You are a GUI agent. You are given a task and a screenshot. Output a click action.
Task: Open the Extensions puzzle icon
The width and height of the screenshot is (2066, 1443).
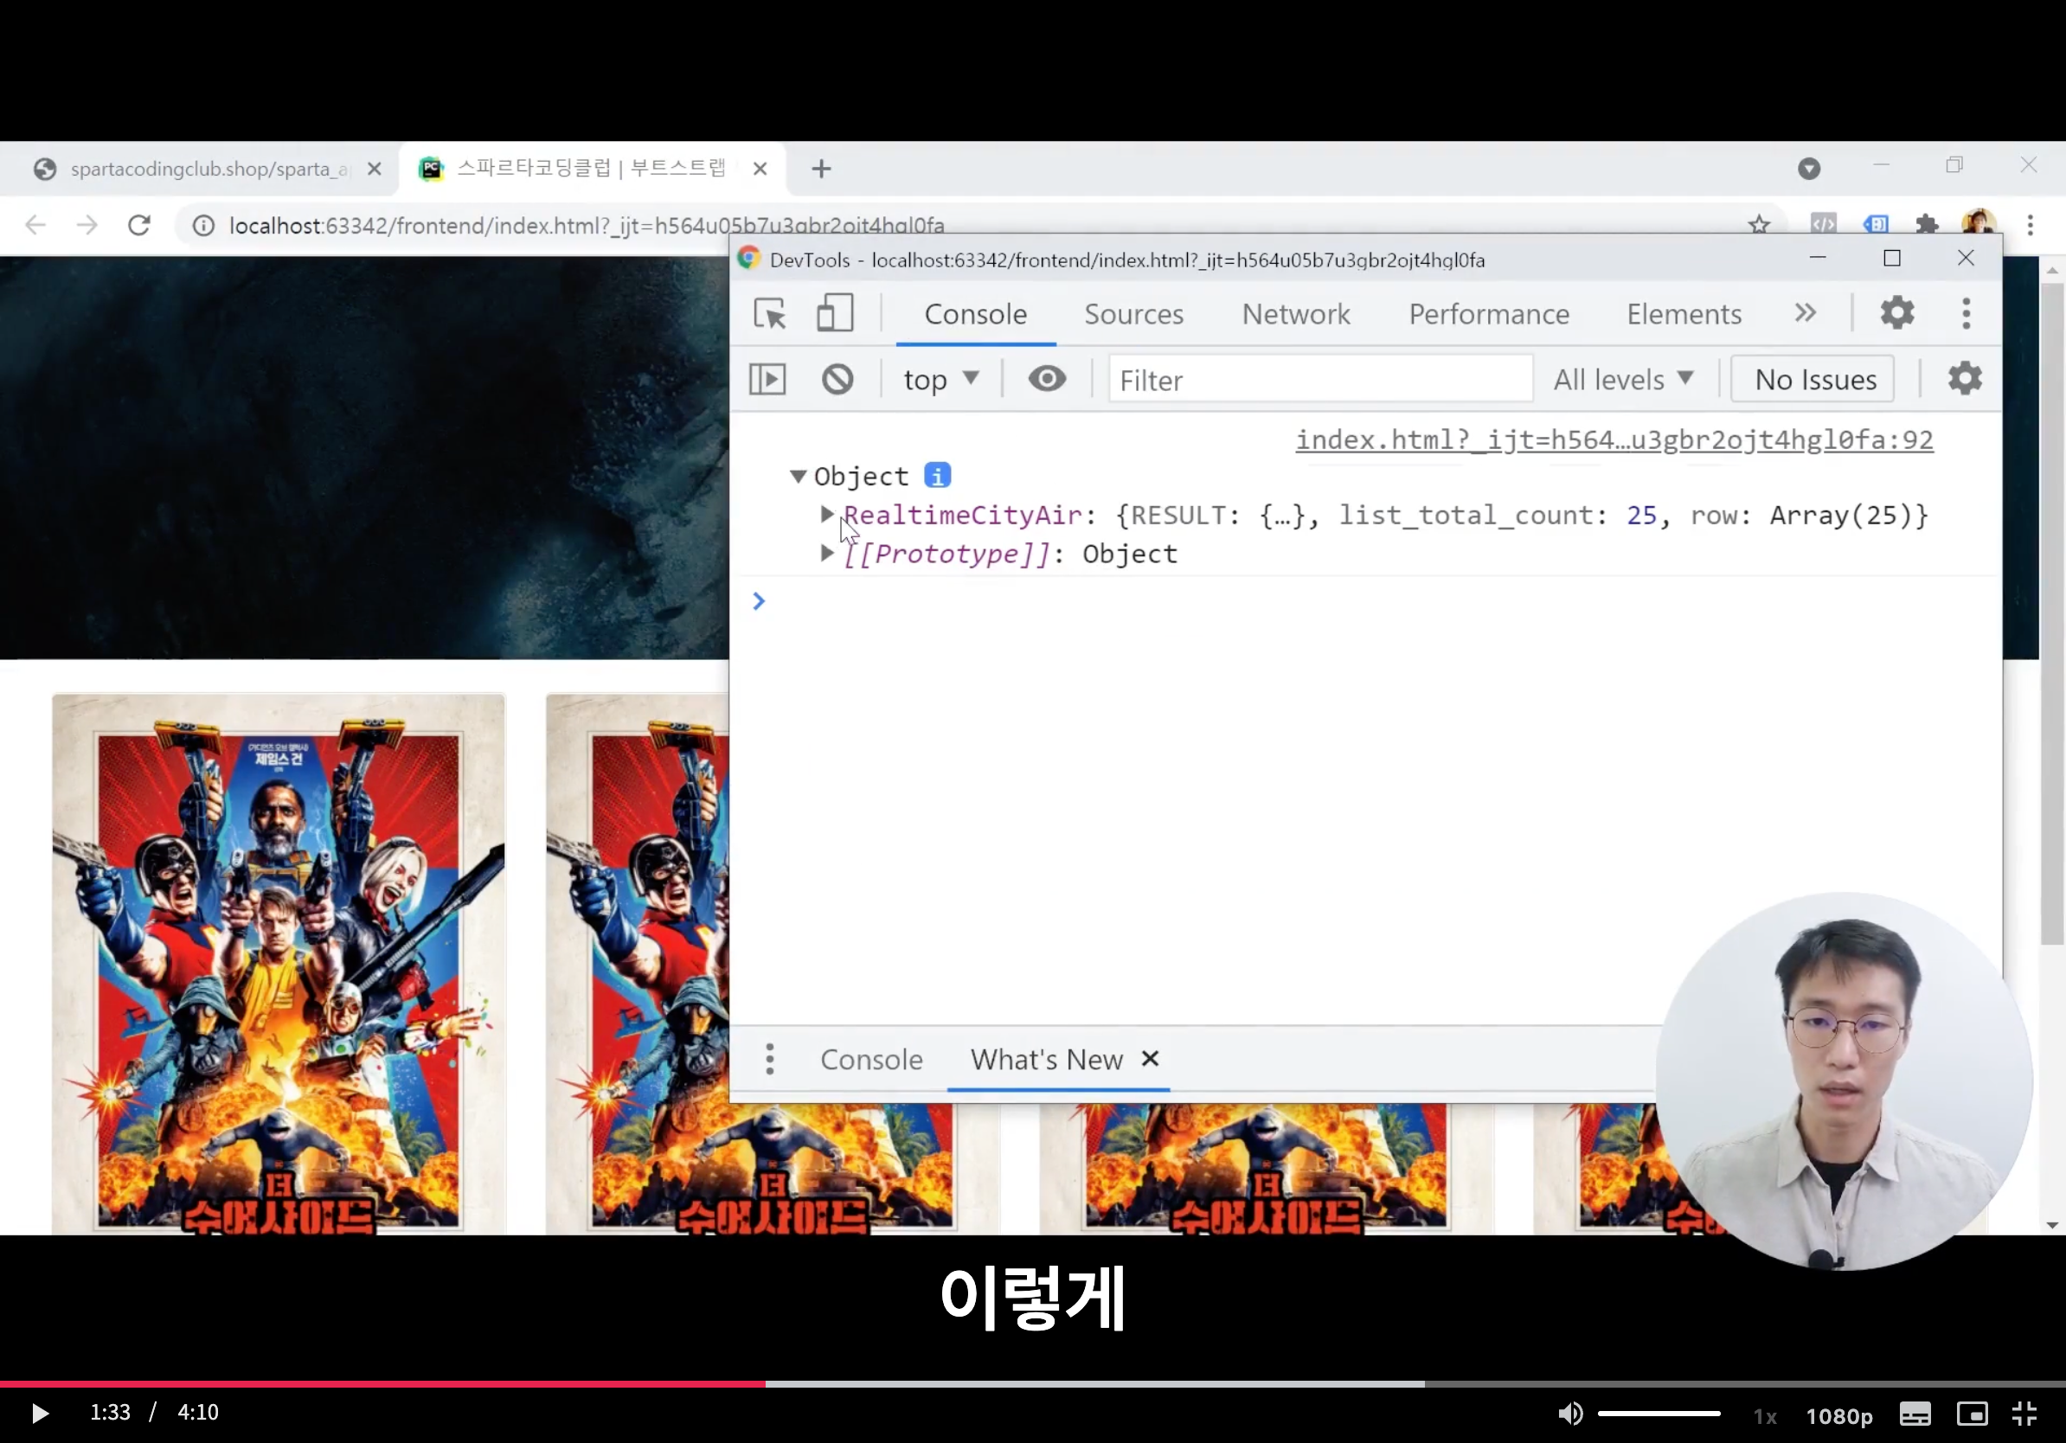click(1927, 225)
